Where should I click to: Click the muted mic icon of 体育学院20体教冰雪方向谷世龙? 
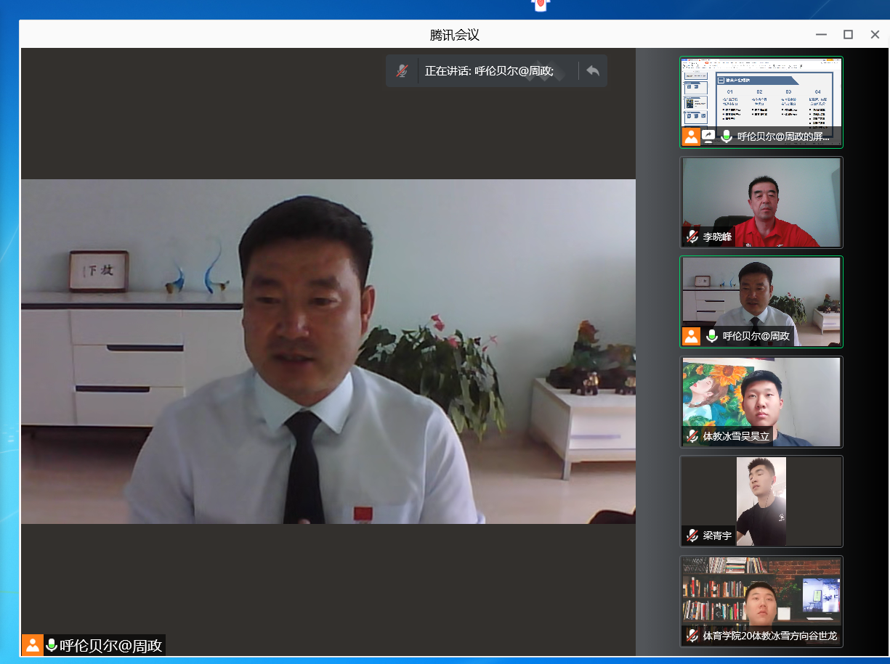pyautogui.click(x=692, y=636)
